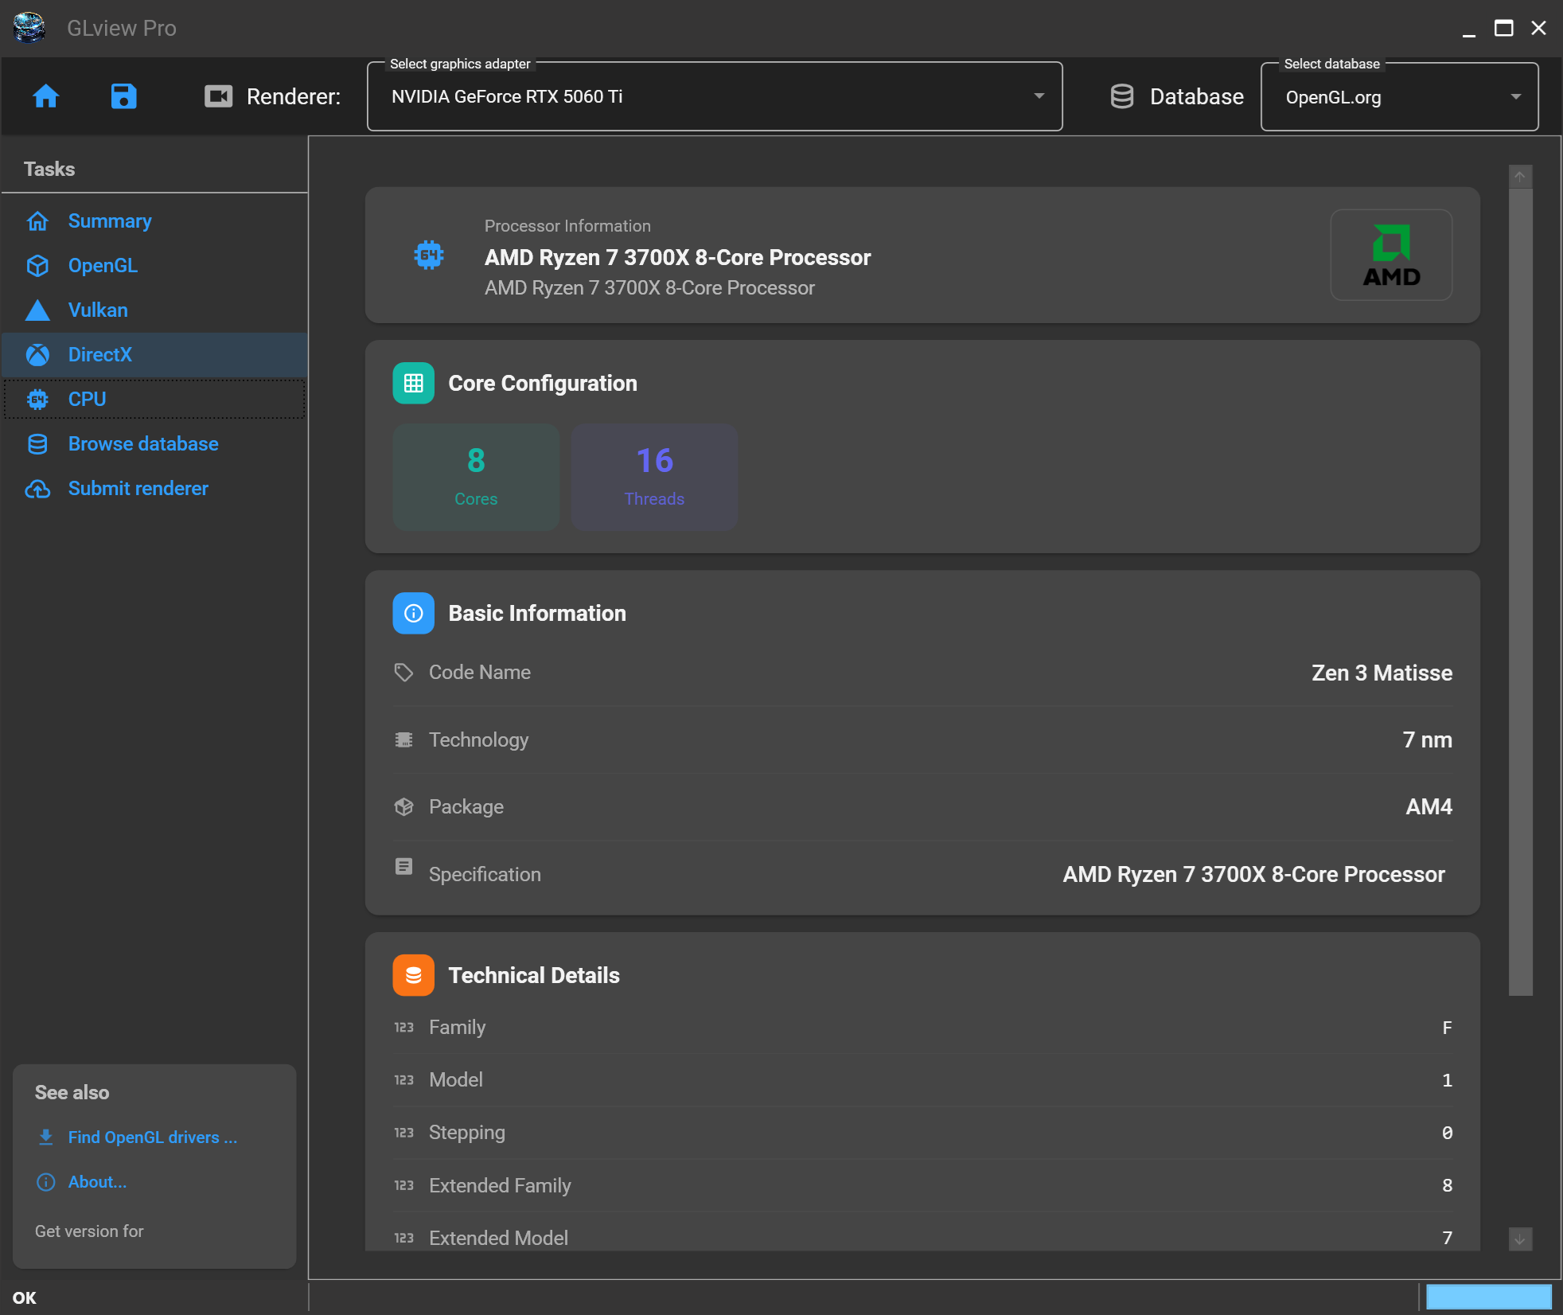Click the Home icon in the toolbar
The height and width of the screenshot is (1315, 1563).
45,96
